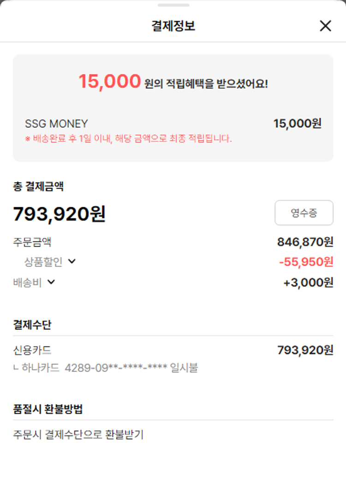Click the 결제정보 title header
Viewport: 346px width, 490px height.
click(173, 26)
